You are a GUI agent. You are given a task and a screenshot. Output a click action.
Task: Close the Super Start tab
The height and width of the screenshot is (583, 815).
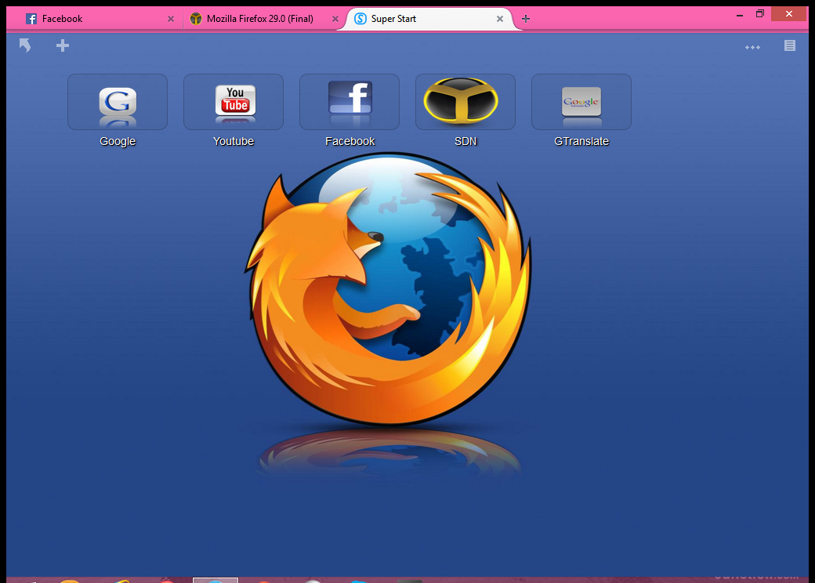(500, 19)
